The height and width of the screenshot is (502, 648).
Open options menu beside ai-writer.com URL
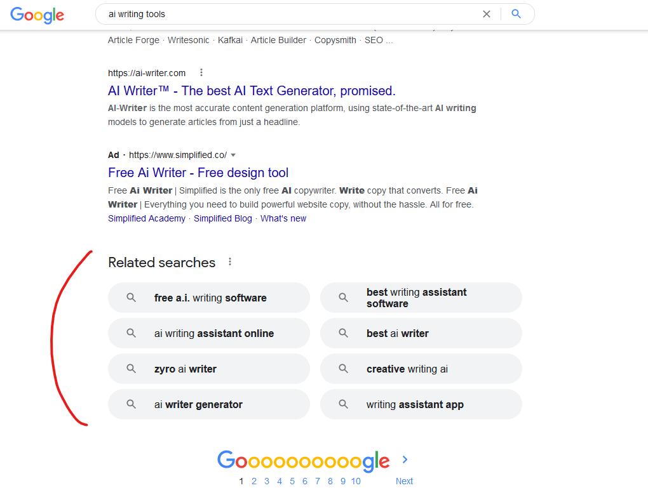coord(201,72)
